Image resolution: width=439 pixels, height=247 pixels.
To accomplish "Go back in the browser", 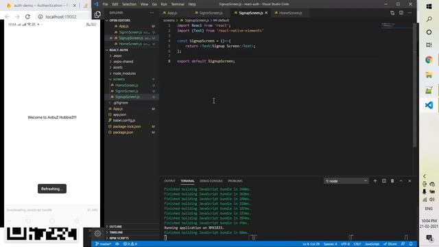I will tap(8, 16).
